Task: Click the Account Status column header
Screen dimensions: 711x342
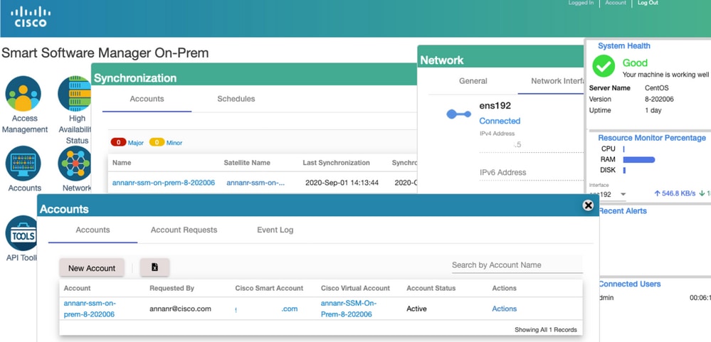Action: pos(431,288)
